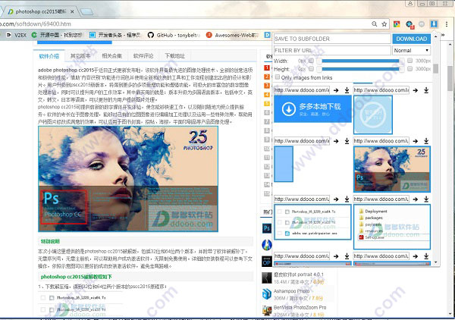Screen dimensions: 455x320
Task: Click download arrow above the faded circle logo thumbnail
Action: pos(426,90)
